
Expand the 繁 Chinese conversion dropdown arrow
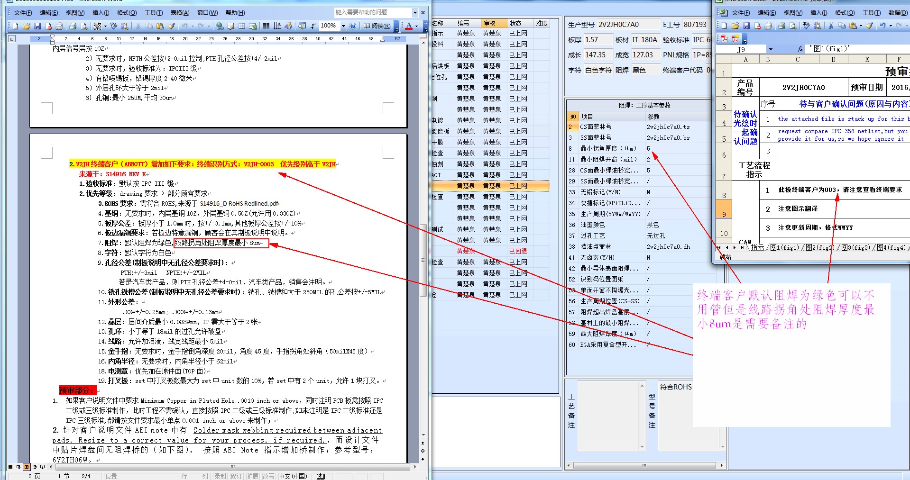(x=105, y=26)
